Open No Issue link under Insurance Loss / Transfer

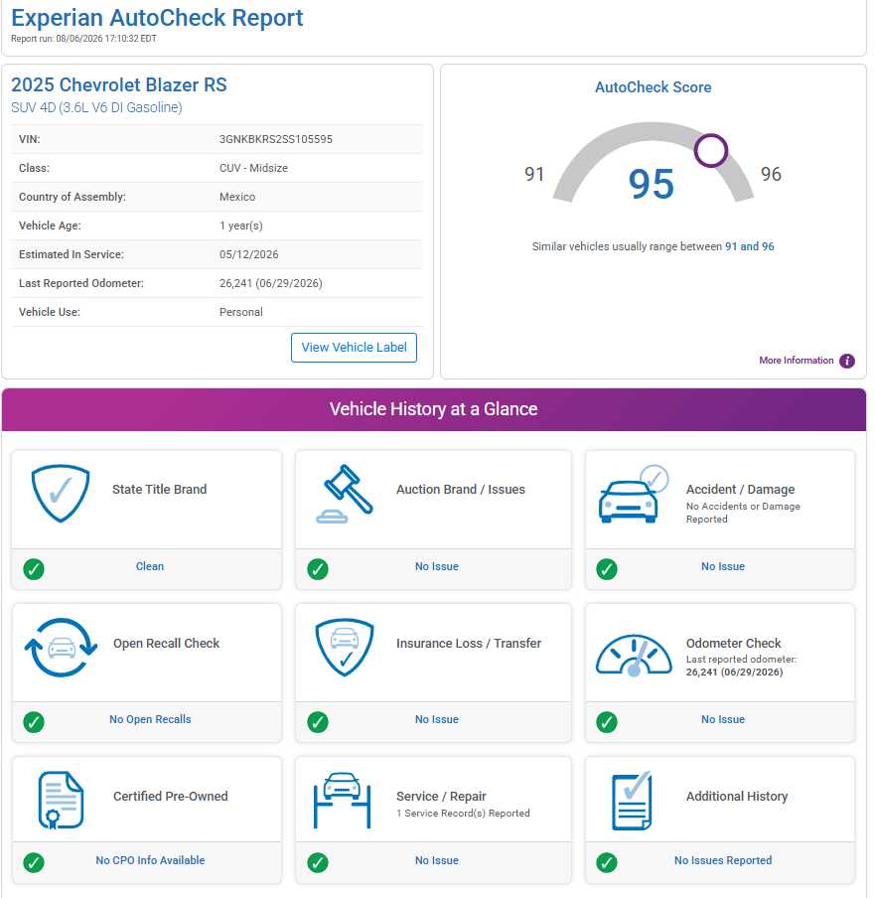437,719
